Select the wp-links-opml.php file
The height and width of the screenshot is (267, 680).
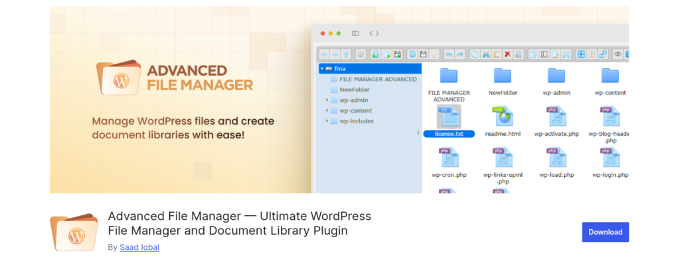(x=503, y=166)
